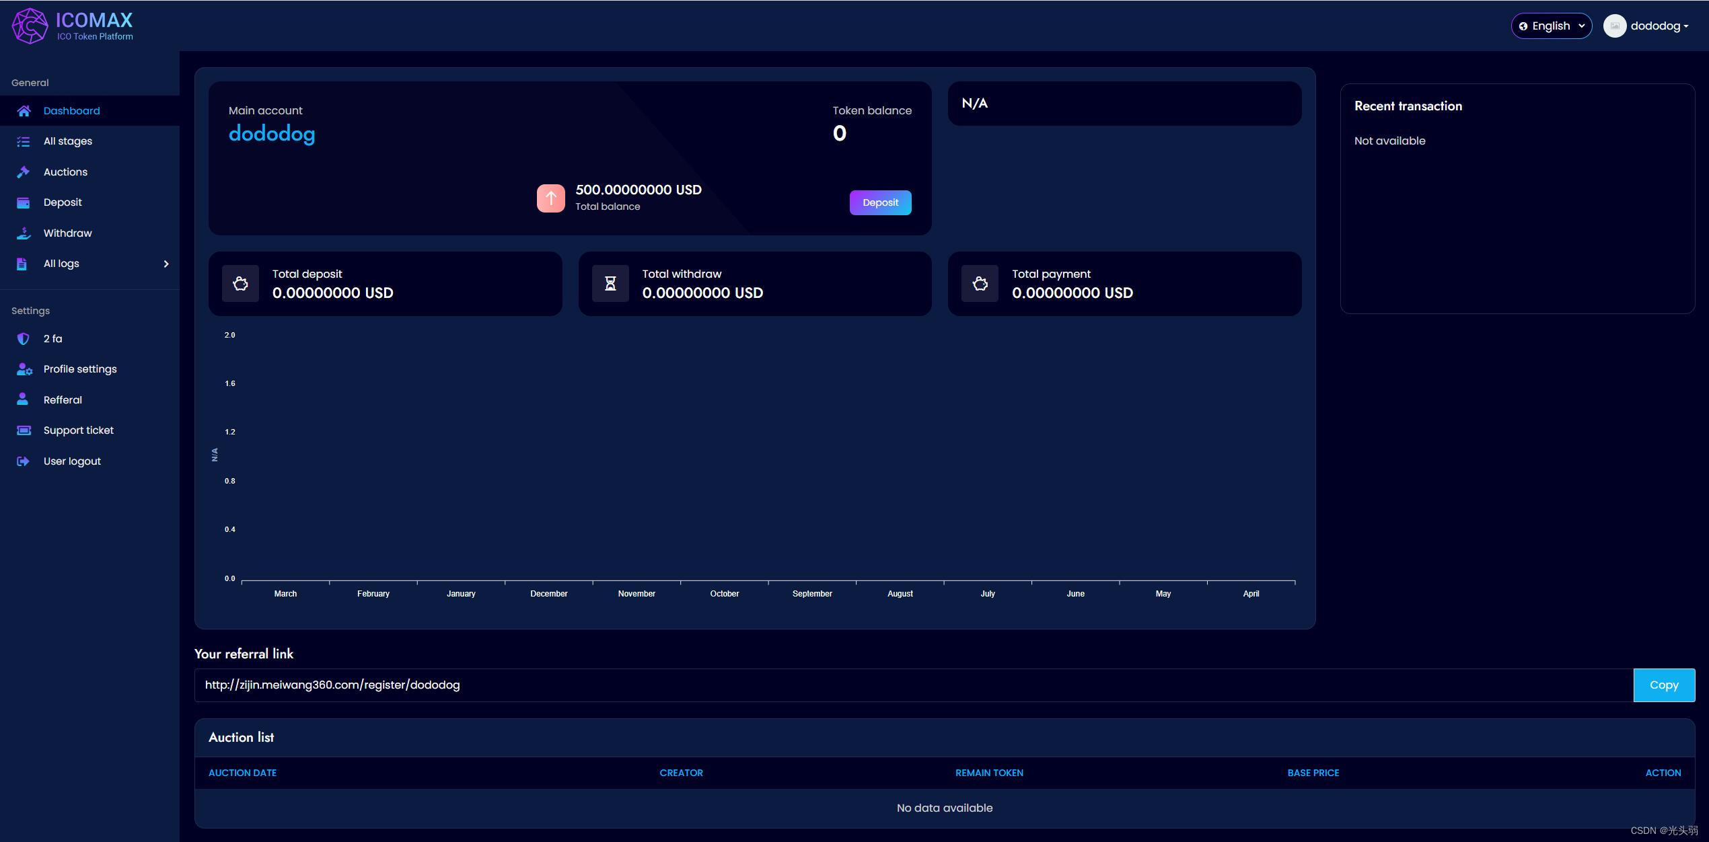Viewport: 1709px width, 842px height.
Task: Click the Refferal person icon
Action: (x=23, y=399)
